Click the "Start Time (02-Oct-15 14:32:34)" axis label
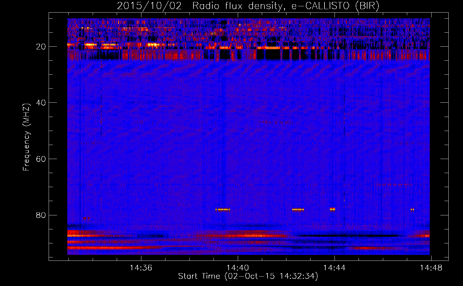463x286 pixels. pos(248,276)
